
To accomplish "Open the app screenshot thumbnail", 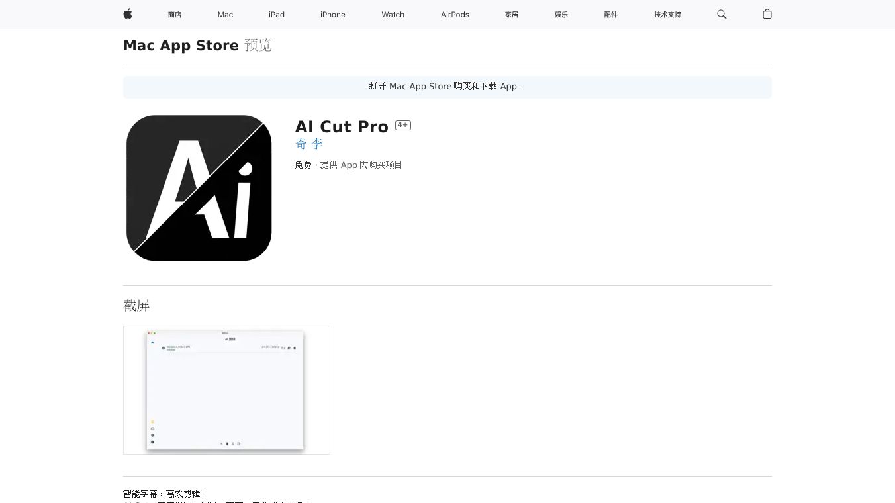I will coord(226,390).
